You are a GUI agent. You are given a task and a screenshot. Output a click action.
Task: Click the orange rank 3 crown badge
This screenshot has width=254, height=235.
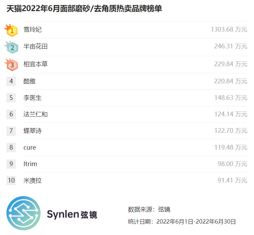[11, 65]
